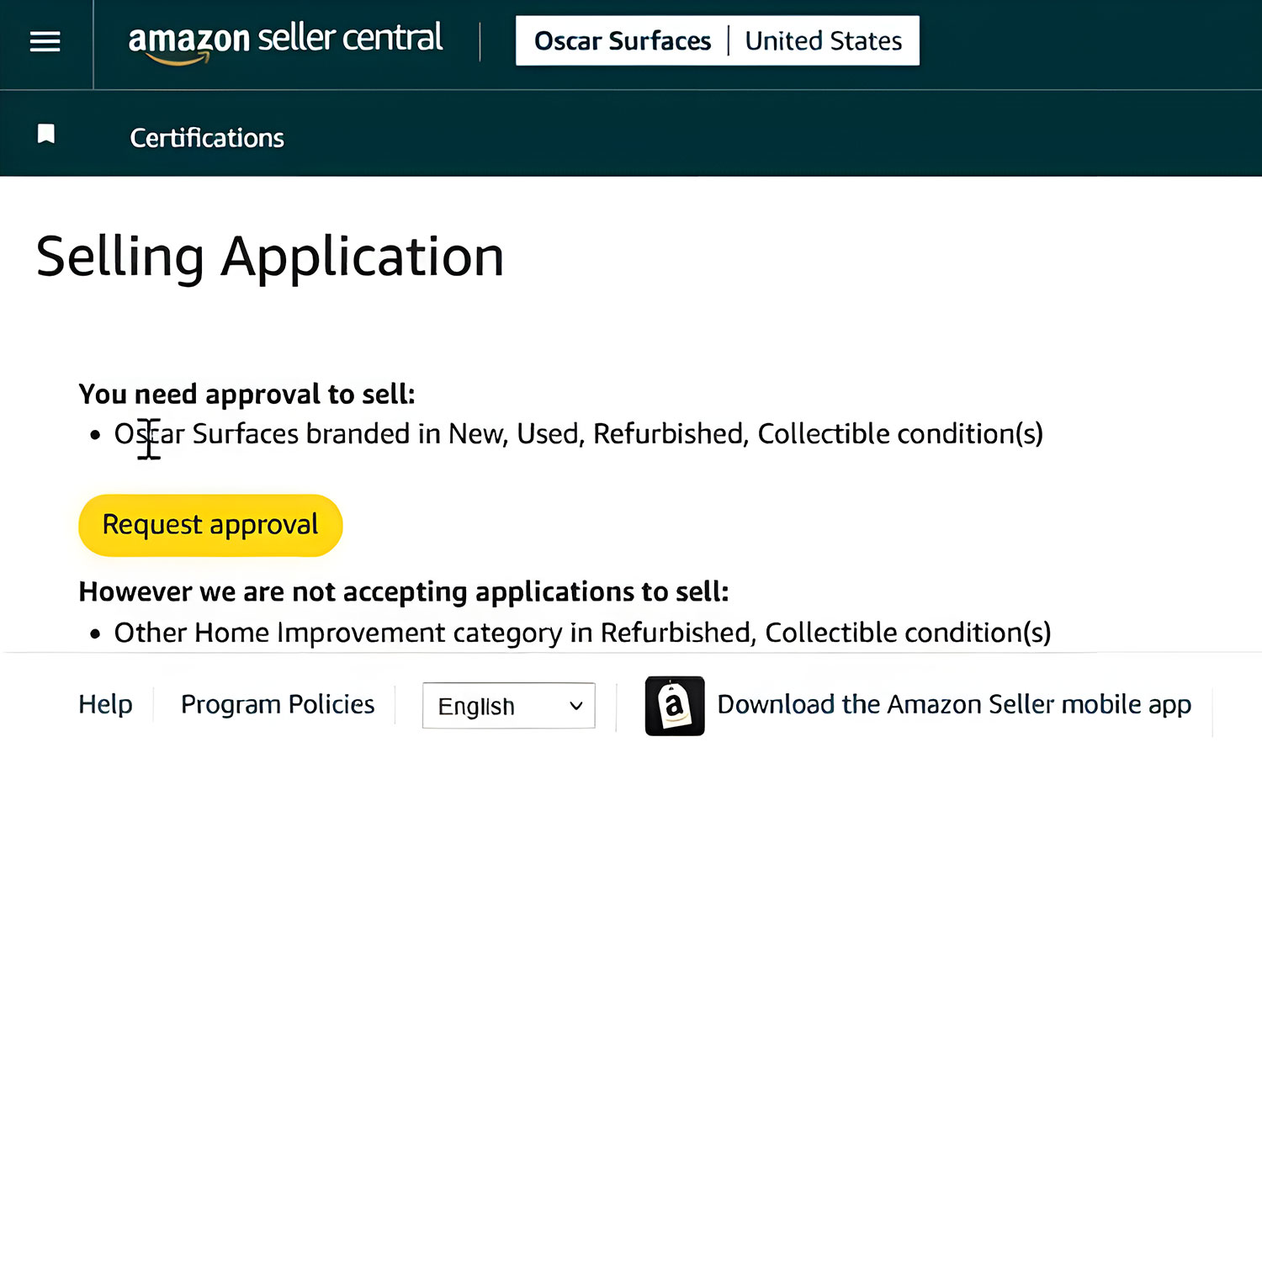This screenshot has height=1262, width=1262.
Task: Click the Selling Application page title
Action: [269, 255]
